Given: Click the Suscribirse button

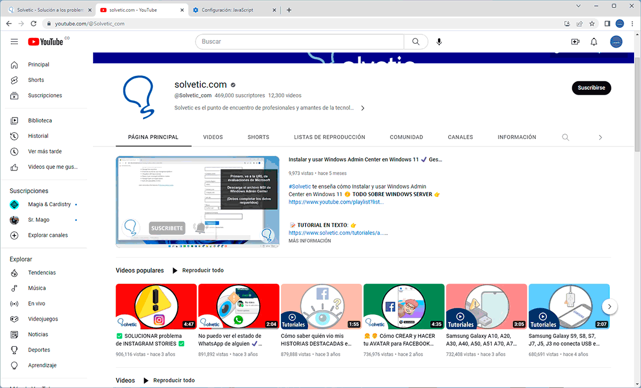Looking at the screenshot, I should tap(591, 88).
